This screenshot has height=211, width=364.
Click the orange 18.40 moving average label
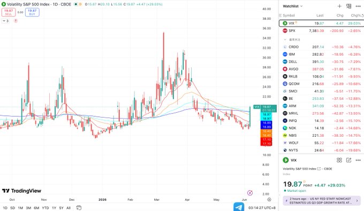tap(266, 133)
